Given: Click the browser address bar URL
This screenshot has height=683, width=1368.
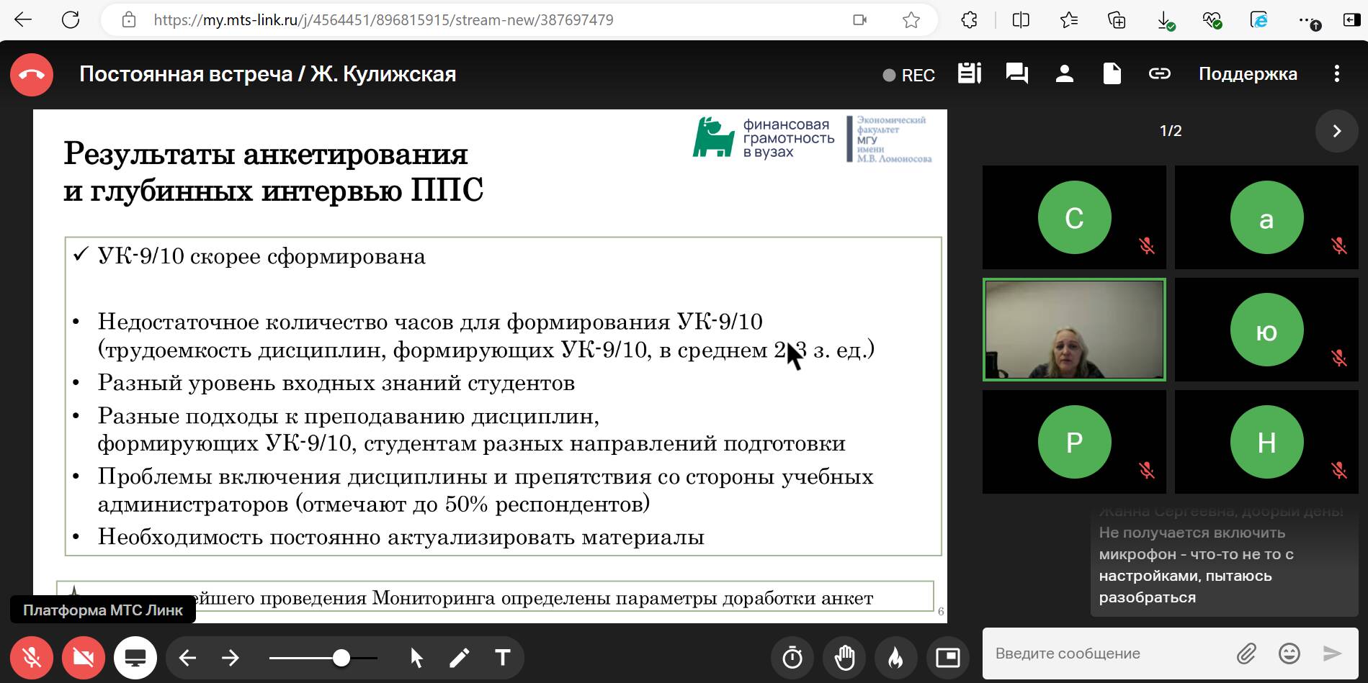Looking at the screenshot, I should (383, 20).
